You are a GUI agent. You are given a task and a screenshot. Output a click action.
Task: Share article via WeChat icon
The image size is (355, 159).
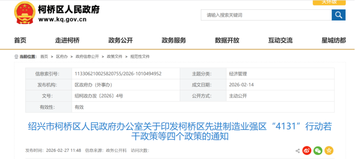318,150
